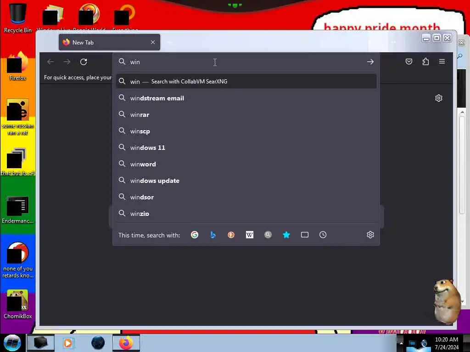
Task: Open the Endermanc... desktop icon
Action: (x=18, y=209)
